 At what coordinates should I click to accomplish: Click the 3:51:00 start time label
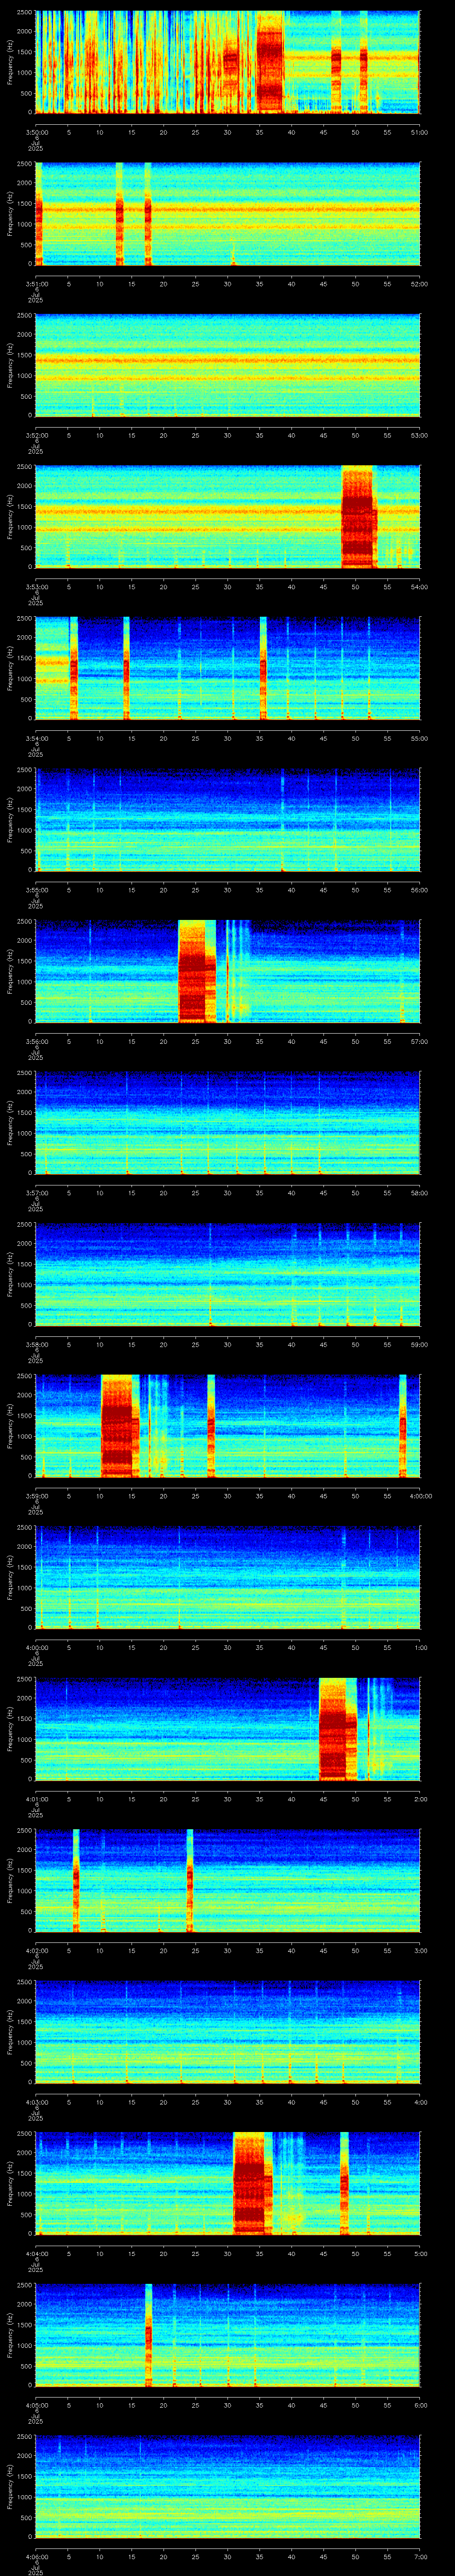pos(36,284)
